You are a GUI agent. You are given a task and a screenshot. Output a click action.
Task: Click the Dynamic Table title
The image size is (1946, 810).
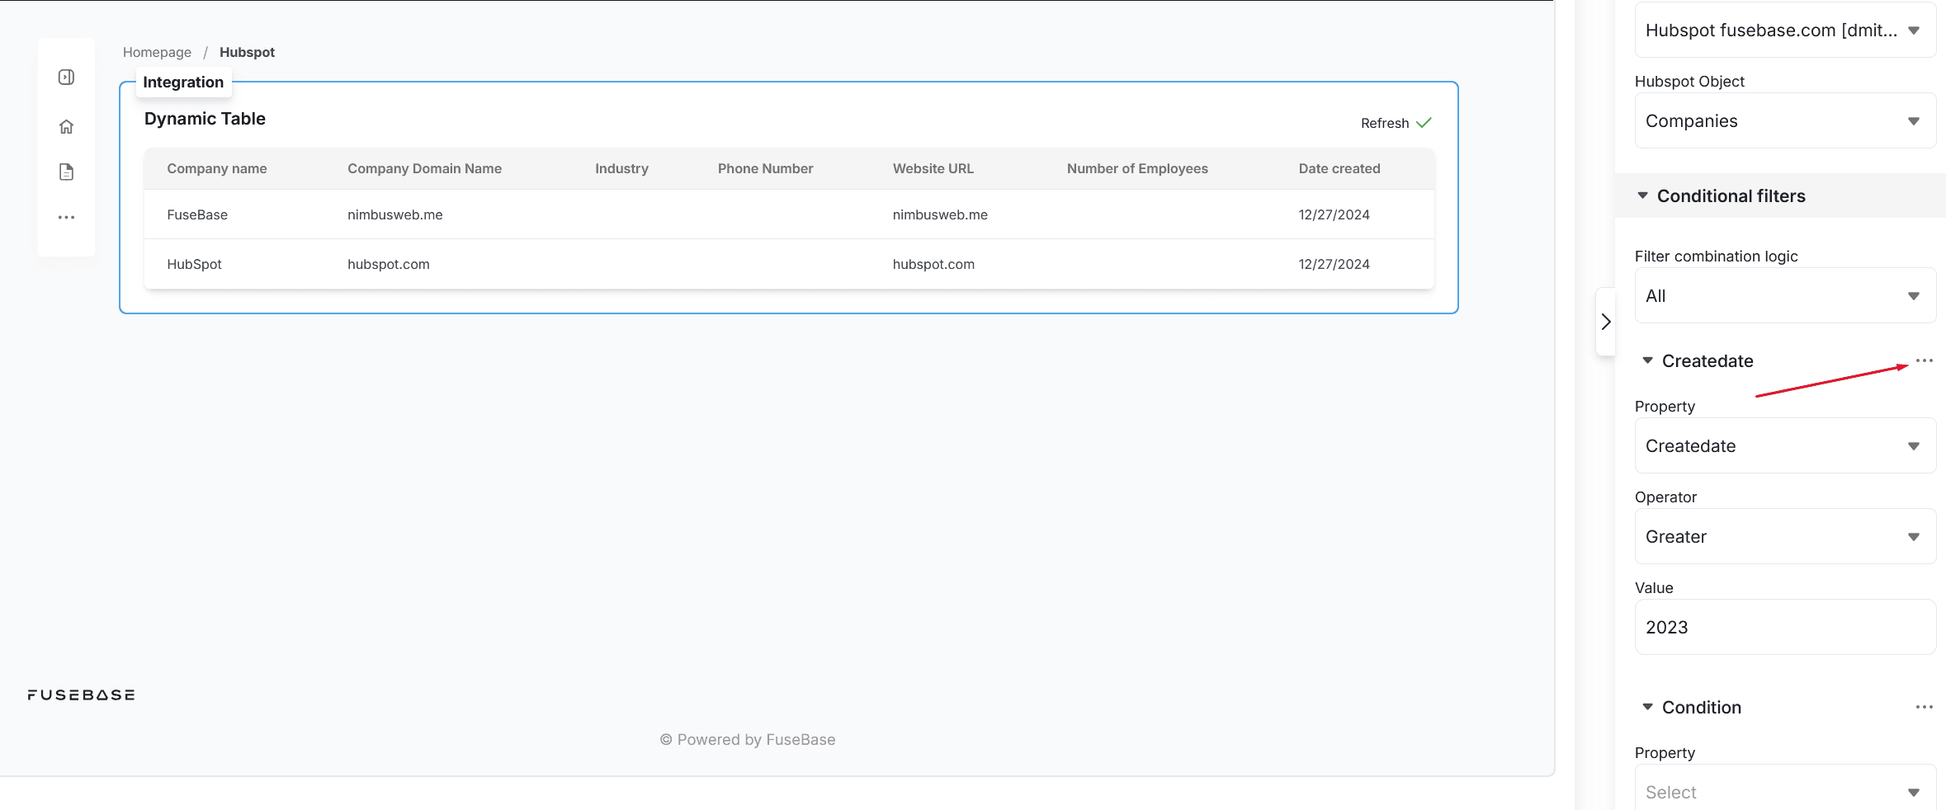point(205,119)
